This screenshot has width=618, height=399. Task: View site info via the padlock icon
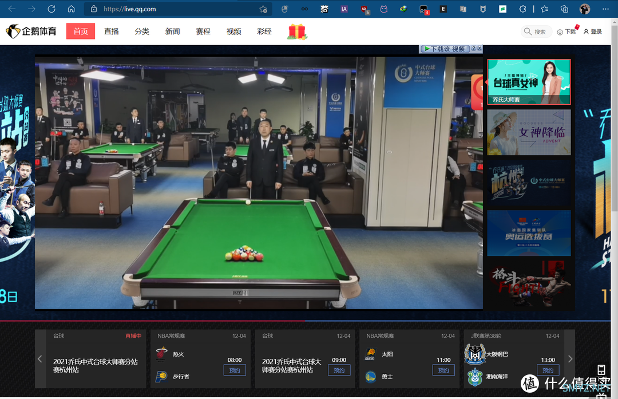(94, 9)
